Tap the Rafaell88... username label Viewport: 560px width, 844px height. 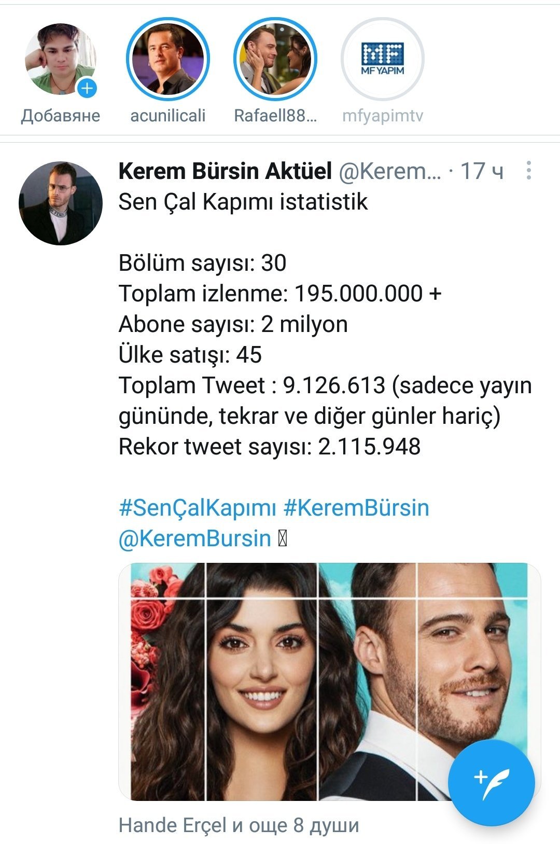[x=275, y=115]
